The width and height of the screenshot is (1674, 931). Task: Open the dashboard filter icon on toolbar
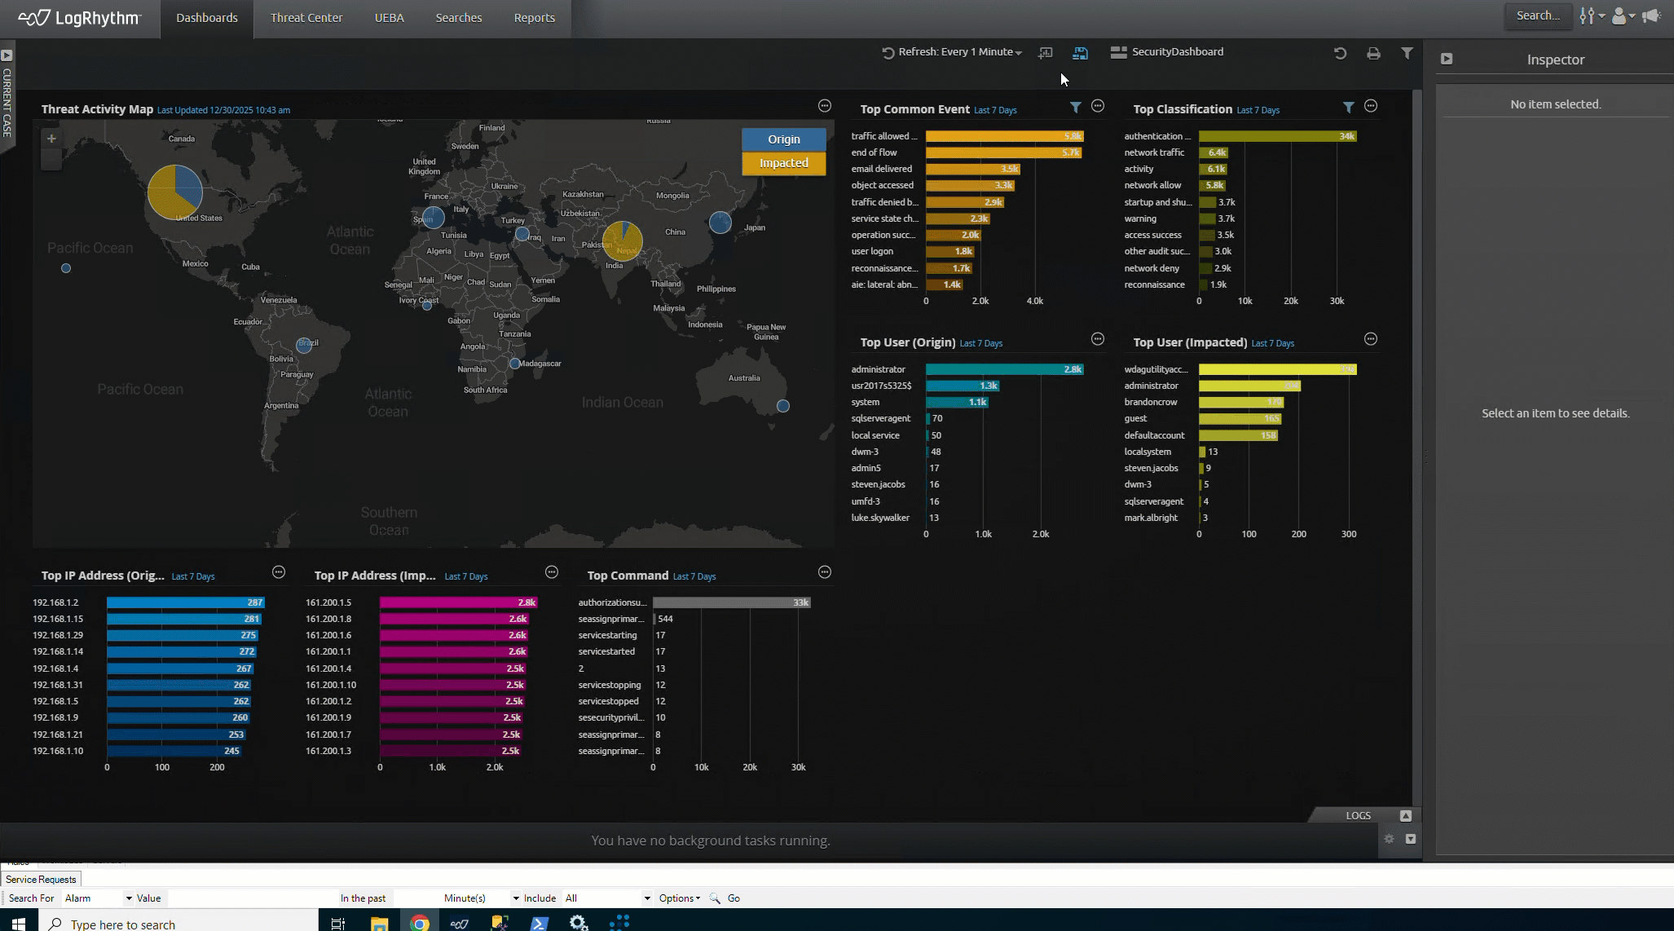click(1407, 52)
